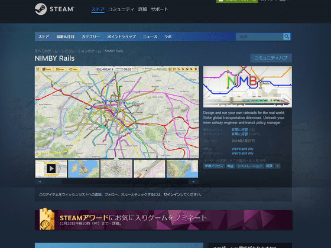
Task: Open the ストア tab in store bar
Action: click(x=44, y=37)
